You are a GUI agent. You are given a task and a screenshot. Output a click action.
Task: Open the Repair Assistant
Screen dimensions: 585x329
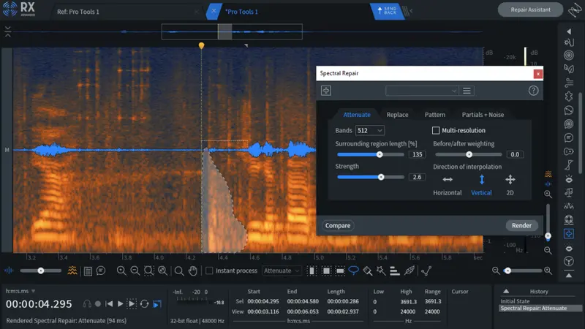point(530,10)
